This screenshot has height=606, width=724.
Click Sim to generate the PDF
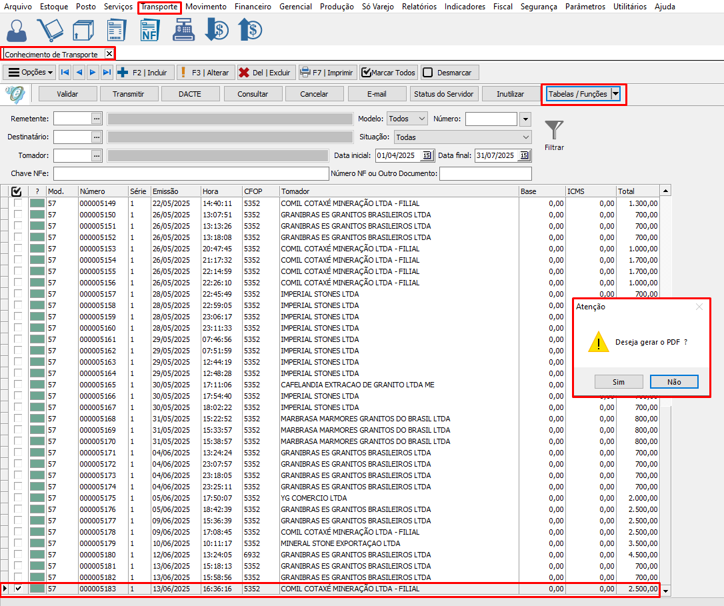[619, 382]
